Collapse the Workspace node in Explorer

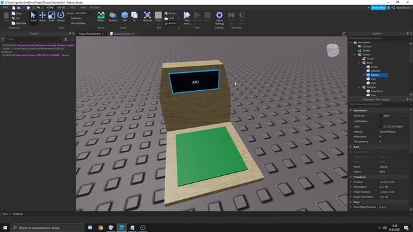[351, 43]
